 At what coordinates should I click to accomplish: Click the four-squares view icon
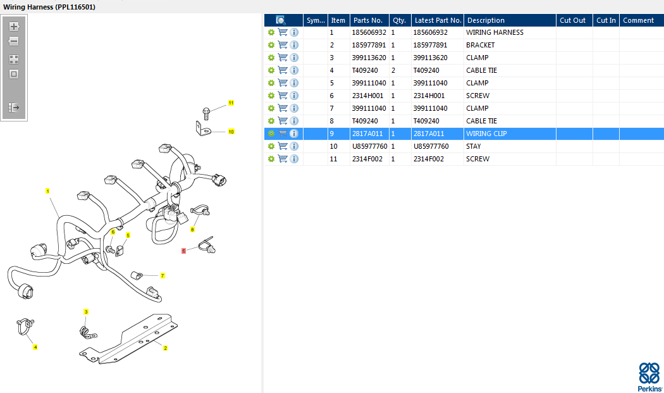14,59
